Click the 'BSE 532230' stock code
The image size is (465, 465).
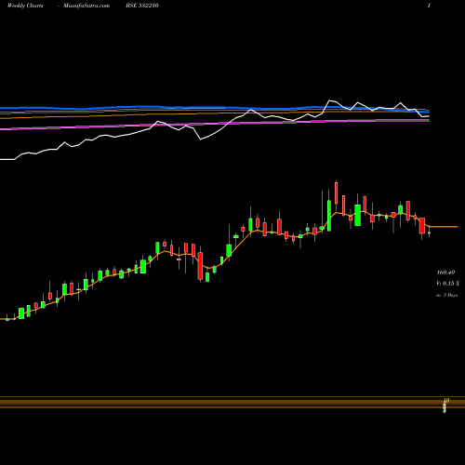tap(142, 6)
